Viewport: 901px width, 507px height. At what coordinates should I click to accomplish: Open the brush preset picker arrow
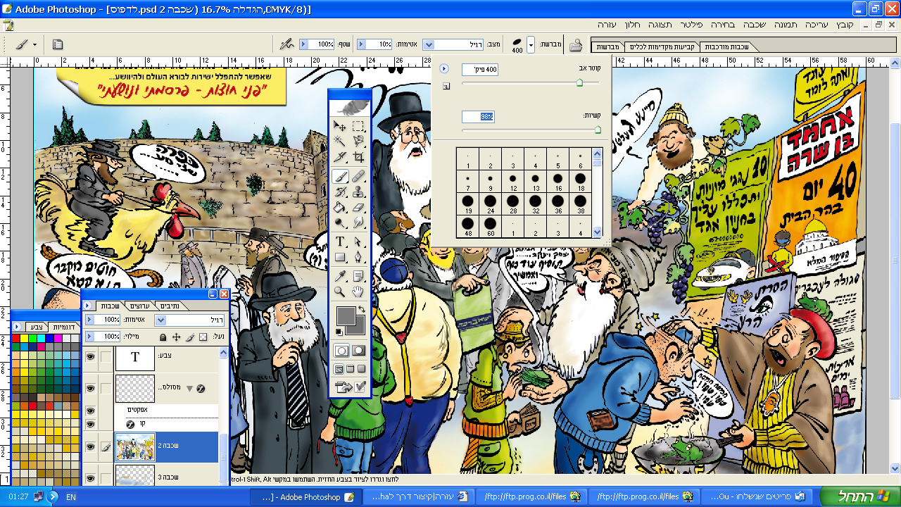pos(531,44)
